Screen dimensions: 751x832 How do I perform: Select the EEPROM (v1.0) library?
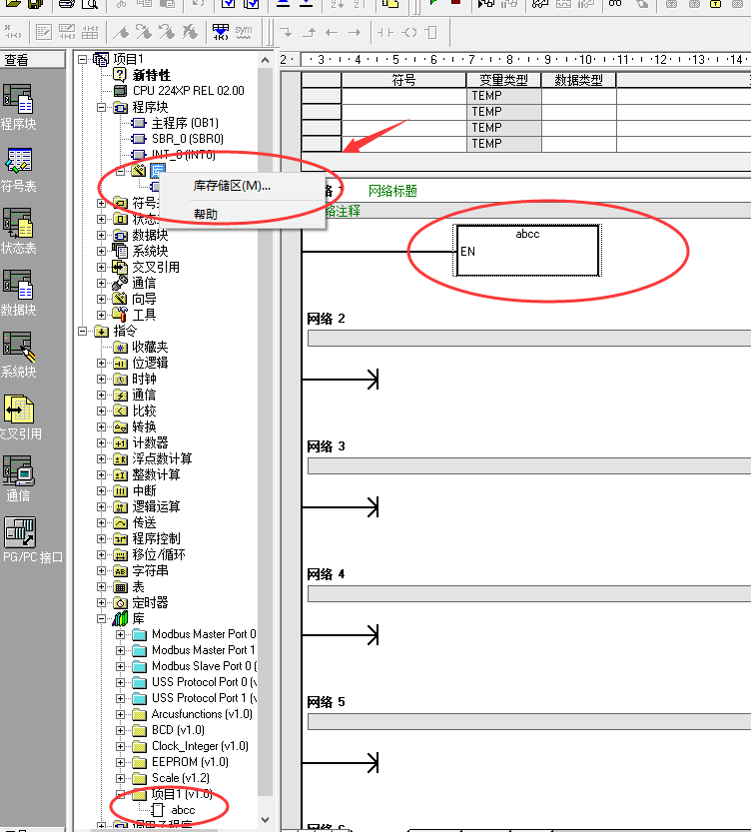(x=190, y=762)
